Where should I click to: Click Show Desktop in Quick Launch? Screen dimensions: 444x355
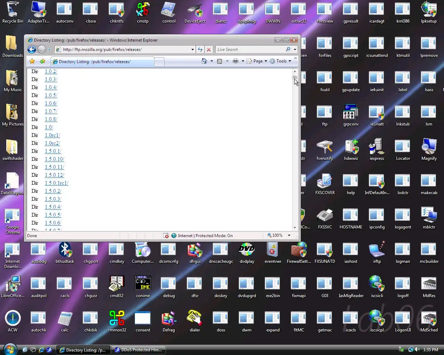click(x=33, y=350)
